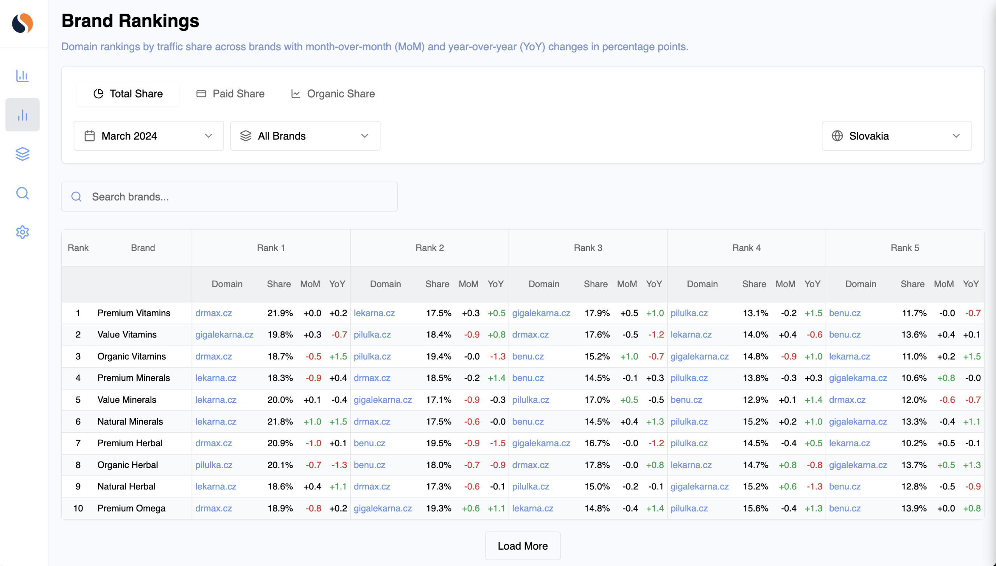The width and height of the screenshot is (996, 566).
Task: Select the highlighted rankings chart sidebar icon
Action: 22,115
